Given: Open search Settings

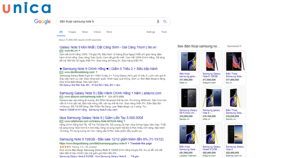Looking at the screenshot, I should click(x=151, y=32).
